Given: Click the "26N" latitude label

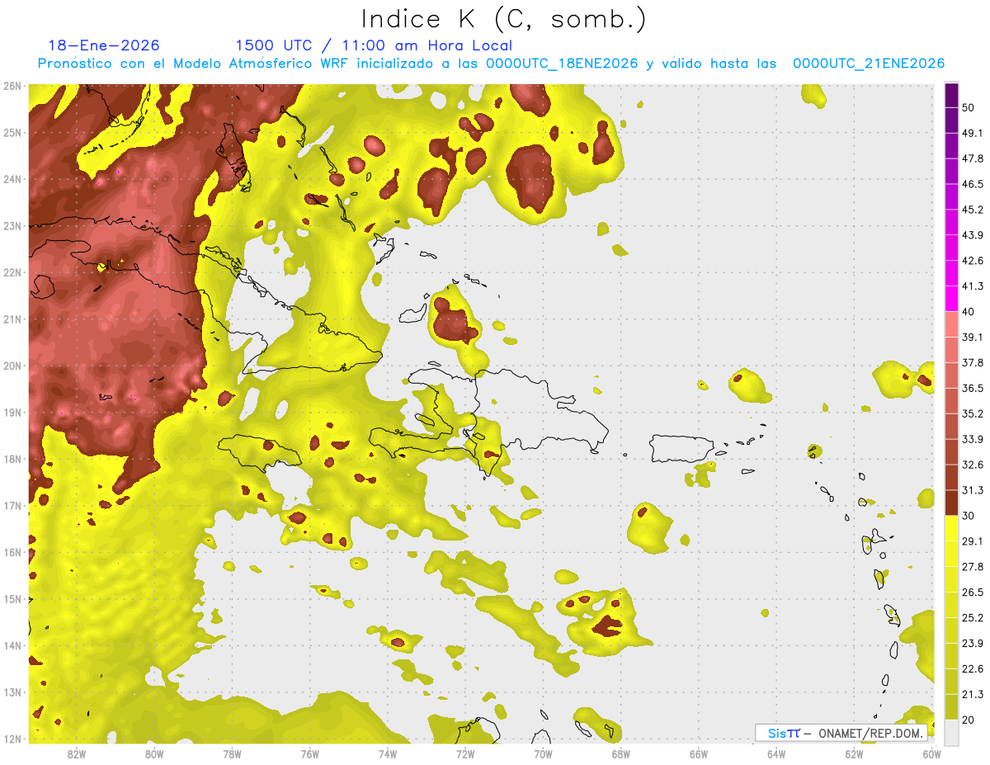Looking at the screenshot, I should (x=12, y=86).
